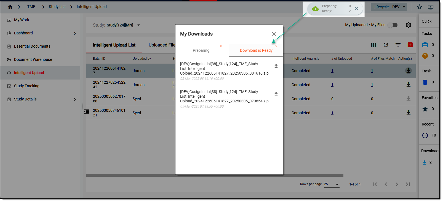This screenshot has height=202, width=443.
Task: Click the red add upload icon
Action: click(410, 45)
